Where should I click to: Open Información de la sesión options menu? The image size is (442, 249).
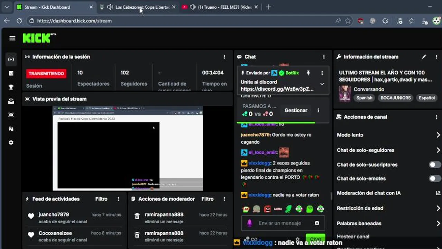pyautogui.click(x=224, y=57)
